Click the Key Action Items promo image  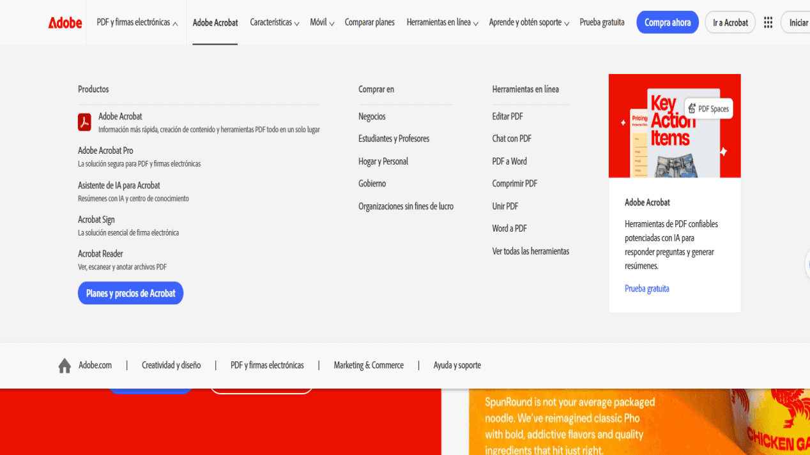click(x=675, y=126)
